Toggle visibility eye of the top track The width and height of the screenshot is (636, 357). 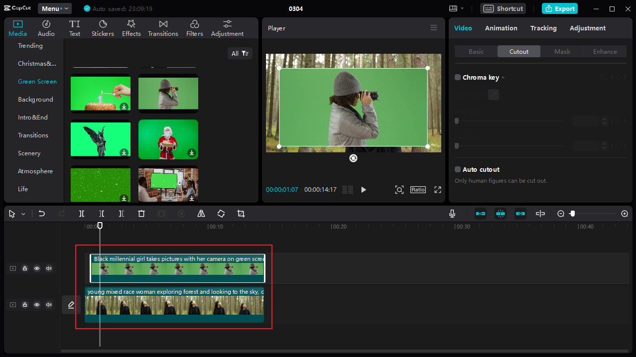point(37,268)
